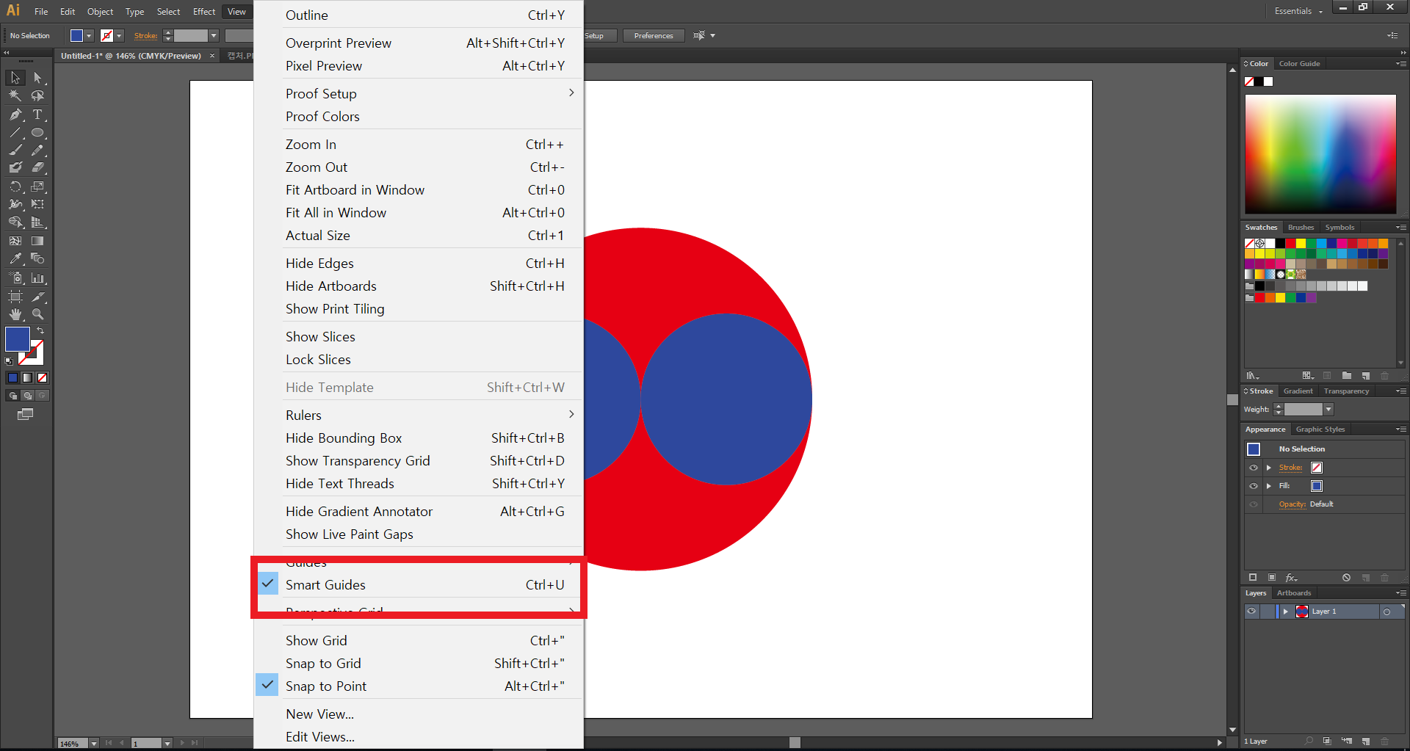Viewport: 1410px width, 751px height.
Task: Select the Pencil tool
Action: pyautogui.click(x=37, y=150)
